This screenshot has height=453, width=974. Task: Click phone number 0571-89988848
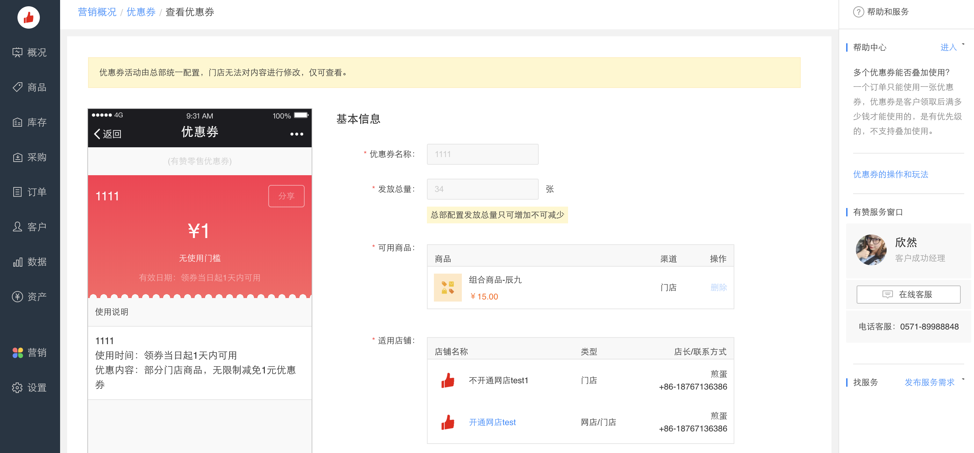[x=929, y=326]
